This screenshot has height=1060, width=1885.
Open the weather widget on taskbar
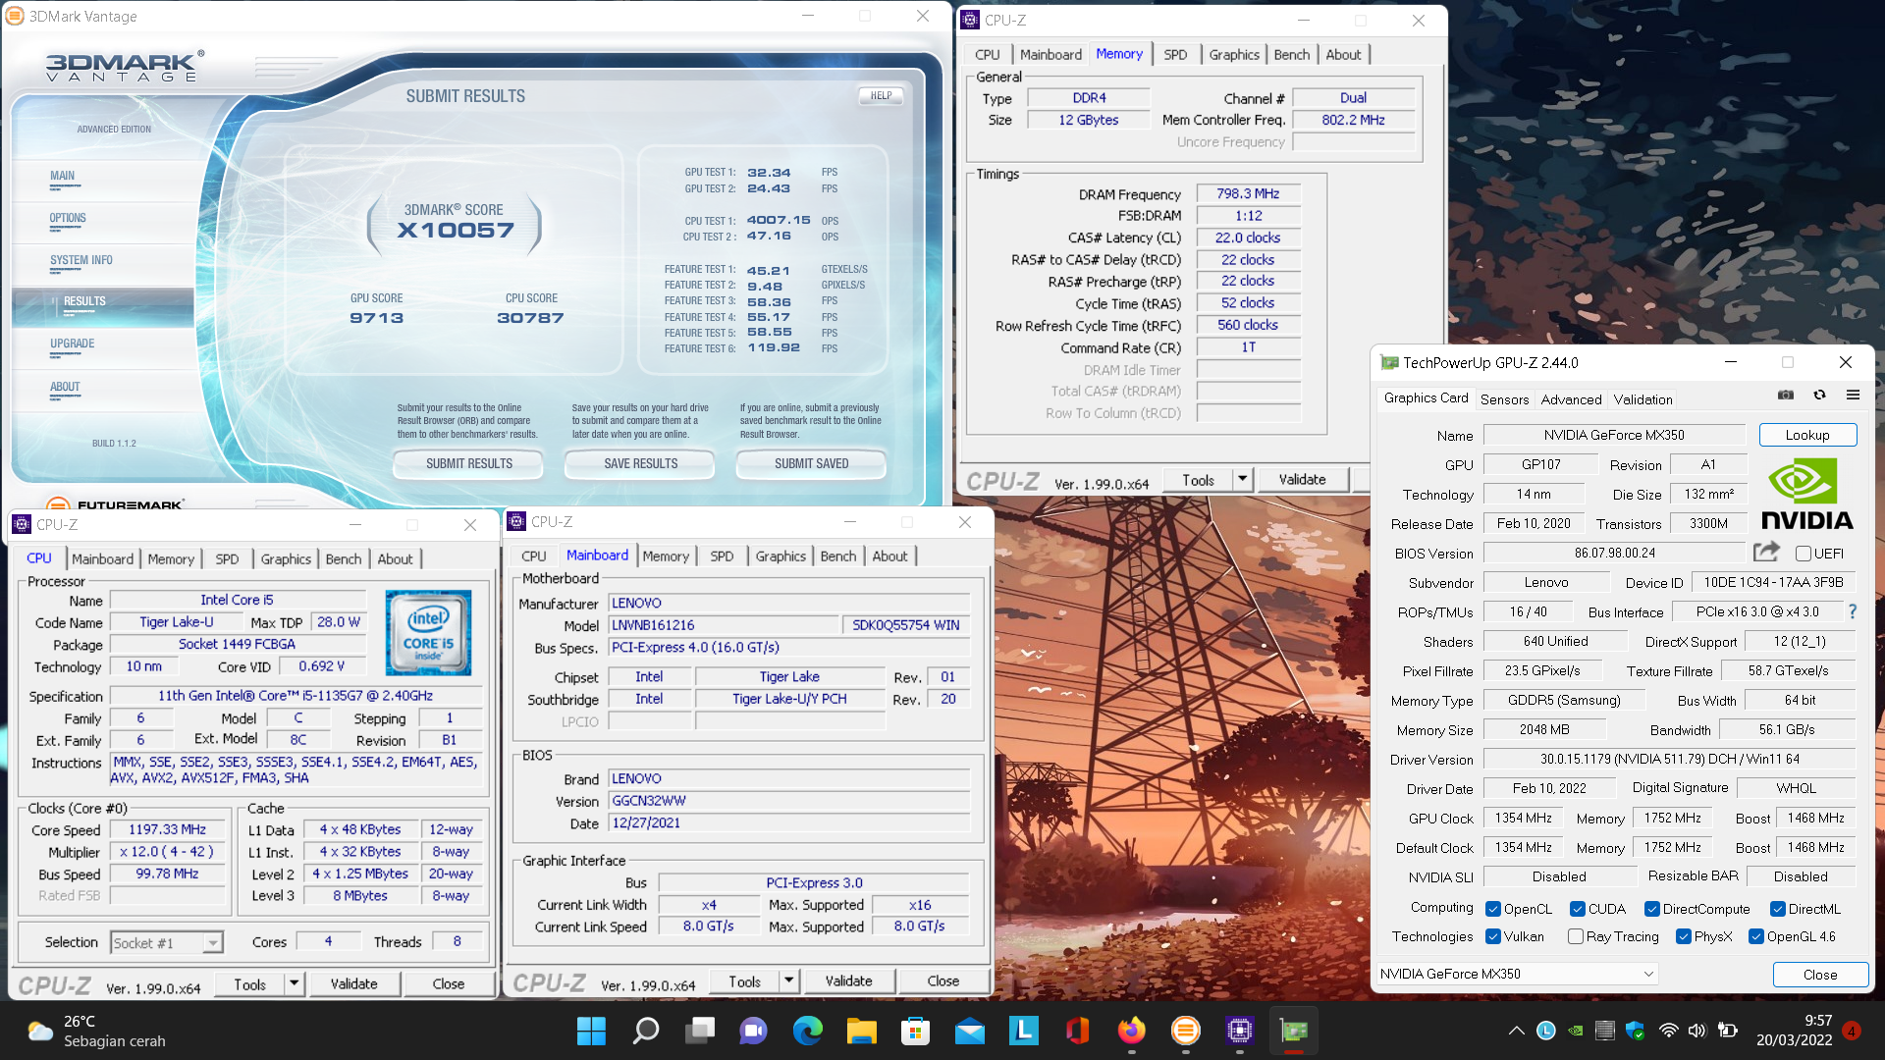click(x=96, y=1031)
